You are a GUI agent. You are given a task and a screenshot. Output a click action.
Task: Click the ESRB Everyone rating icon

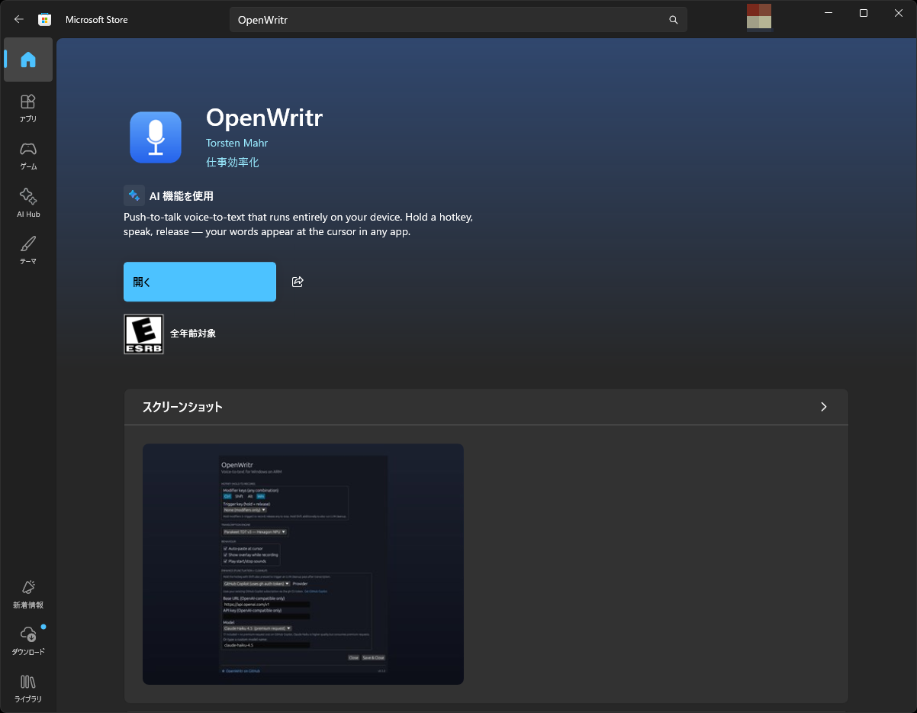pyautogui.click(x=143, y=334)
